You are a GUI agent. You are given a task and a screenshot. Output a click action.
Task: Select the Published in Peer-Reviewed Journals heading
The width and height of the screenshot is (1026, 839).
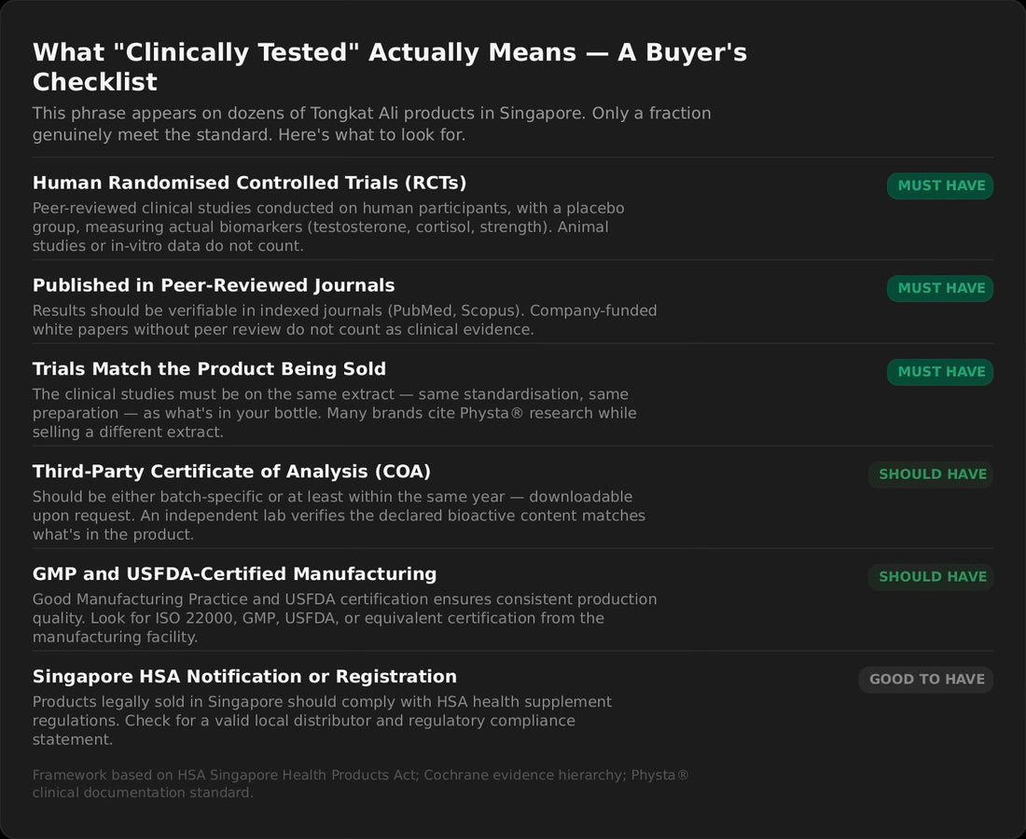point(214,285)
